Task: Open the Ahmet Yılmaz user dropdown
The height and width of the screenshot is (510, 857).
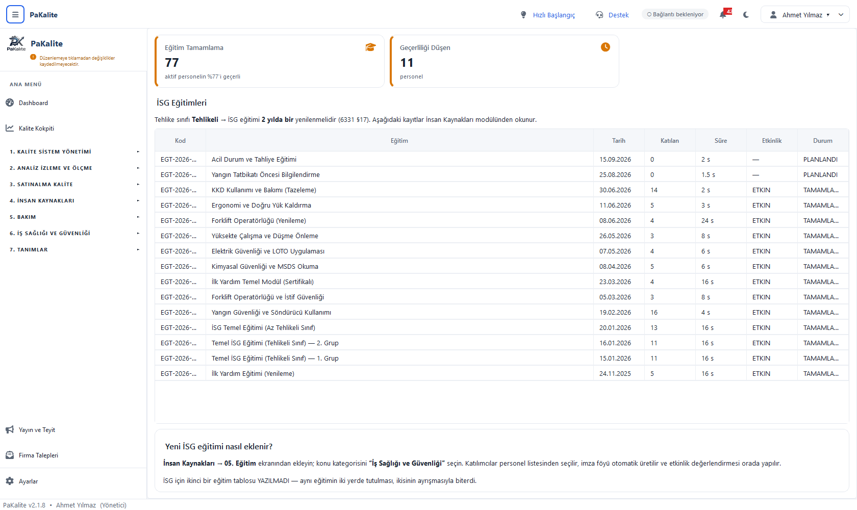Action: point(805,15)
